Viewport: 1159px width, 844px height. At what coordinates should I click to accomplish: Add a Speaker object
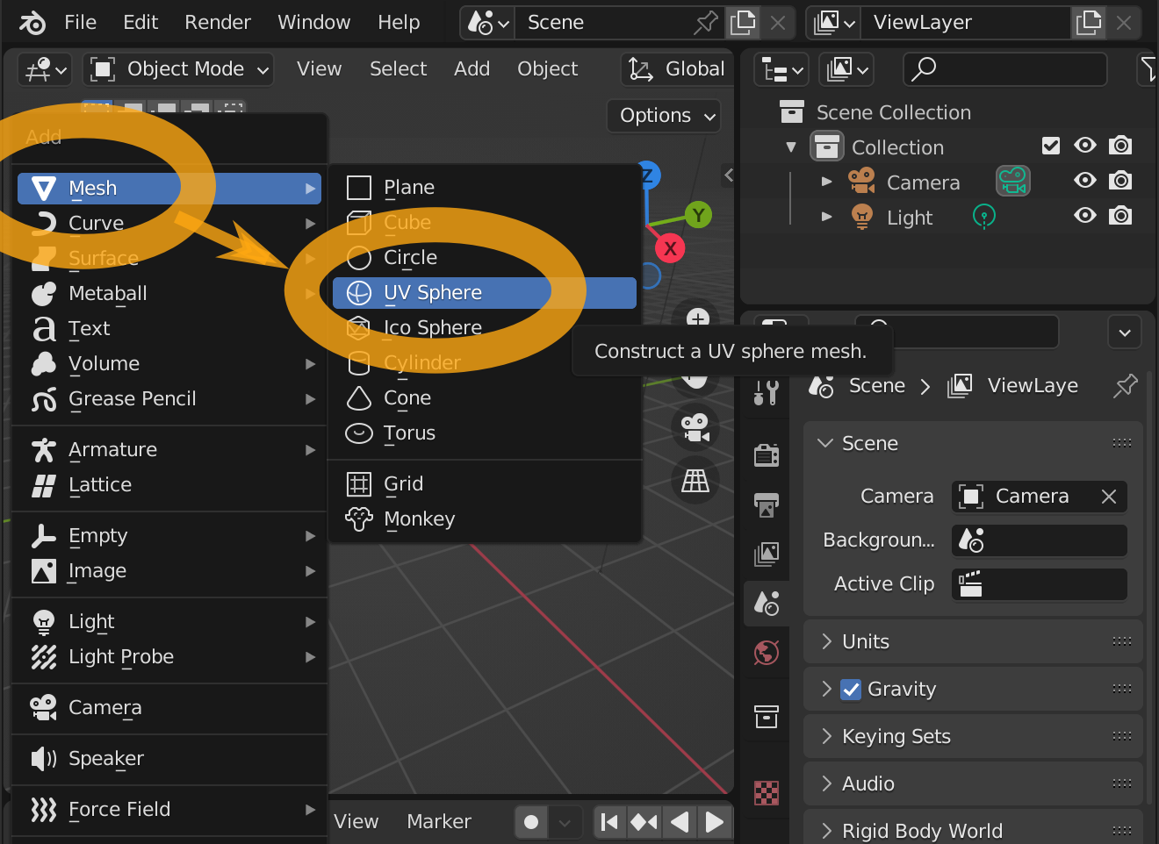point(169,759)
